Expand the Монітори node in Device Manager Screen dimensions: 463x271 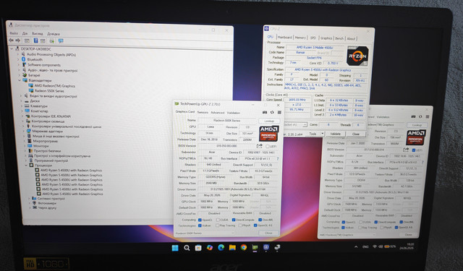(x=24, y=146)
